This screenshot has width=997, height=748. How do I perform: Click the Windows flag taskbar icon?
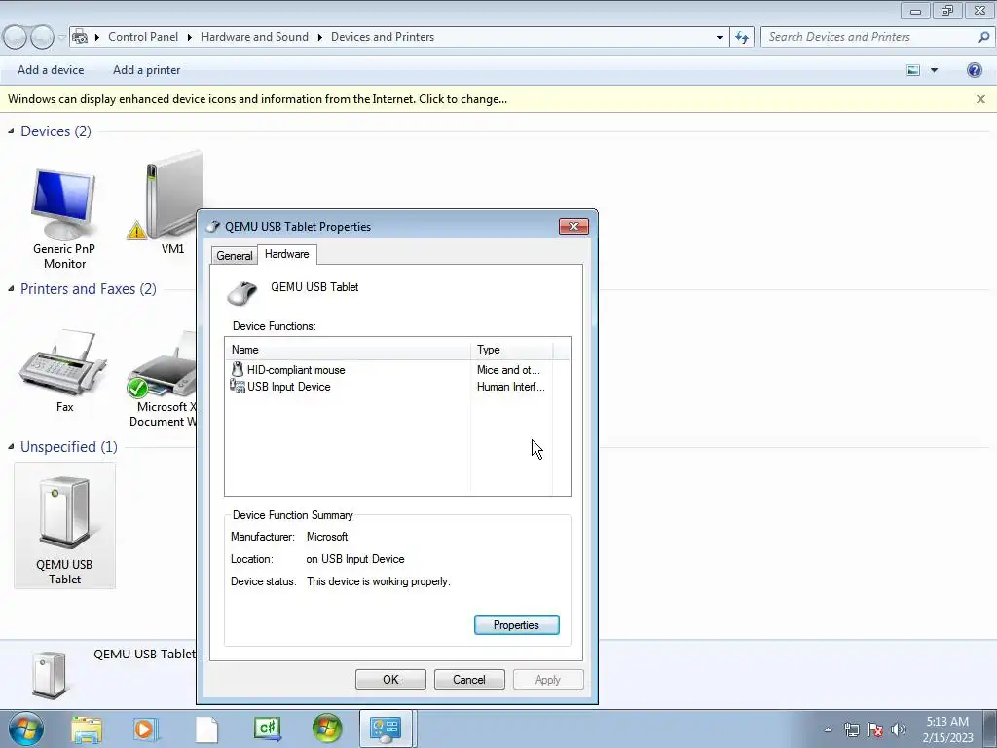327,729
